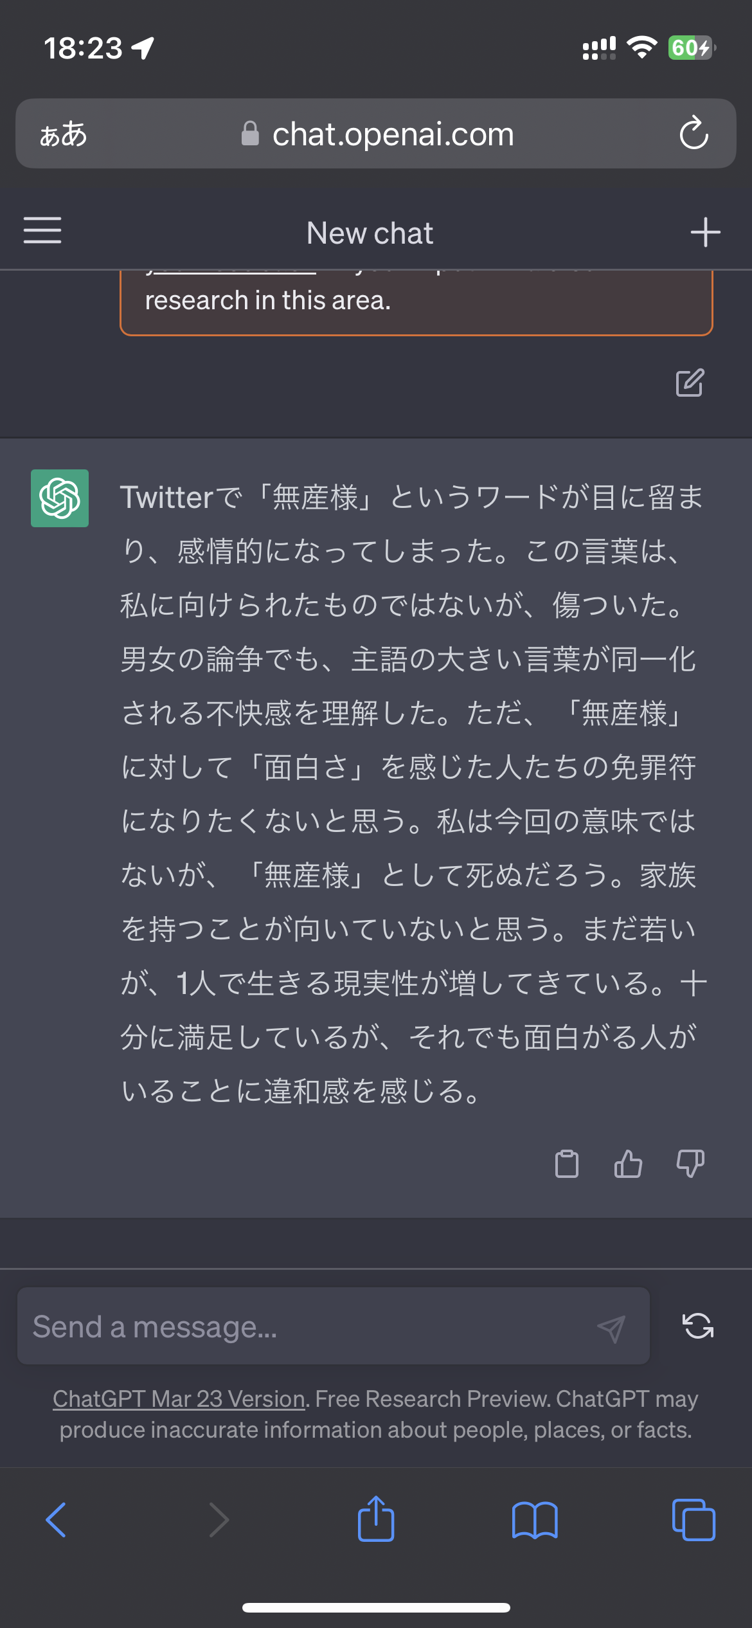
Task: Open Safari share sheet
Action: (x=376, y=1520)
